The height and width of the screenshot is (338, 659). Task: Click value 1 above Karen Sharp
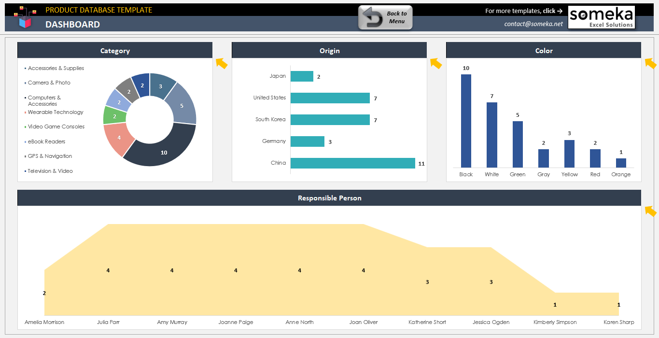point(619,305)
